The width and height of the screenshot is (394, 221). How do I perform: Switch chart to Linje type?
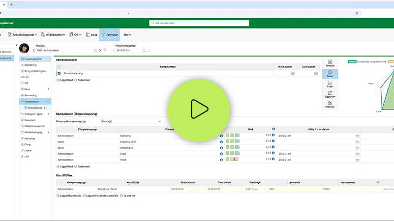coord(330,84)
